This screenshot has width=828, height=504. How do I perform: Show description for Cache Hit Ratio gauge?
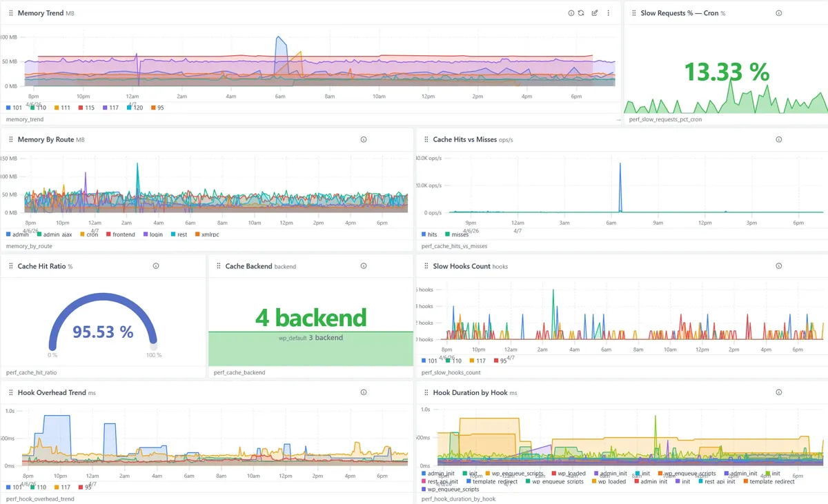coord(156,265)
